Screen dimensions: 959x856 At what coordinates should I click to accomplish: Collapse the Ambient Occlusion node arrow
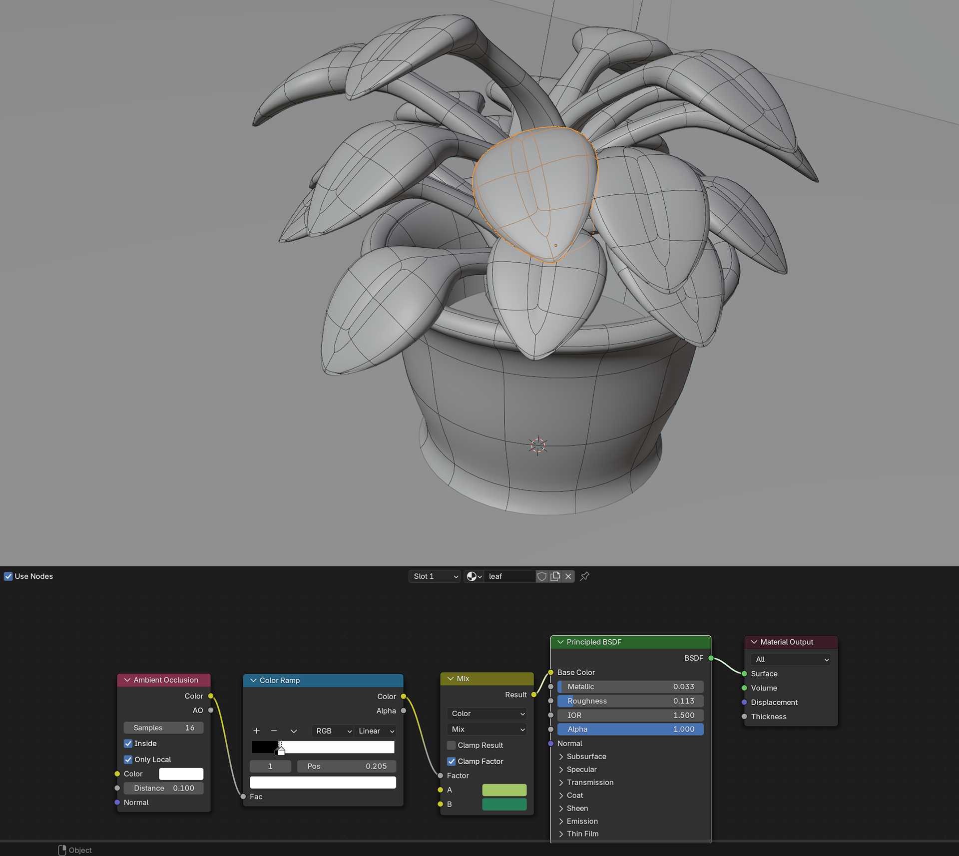[x=127, y=680]
